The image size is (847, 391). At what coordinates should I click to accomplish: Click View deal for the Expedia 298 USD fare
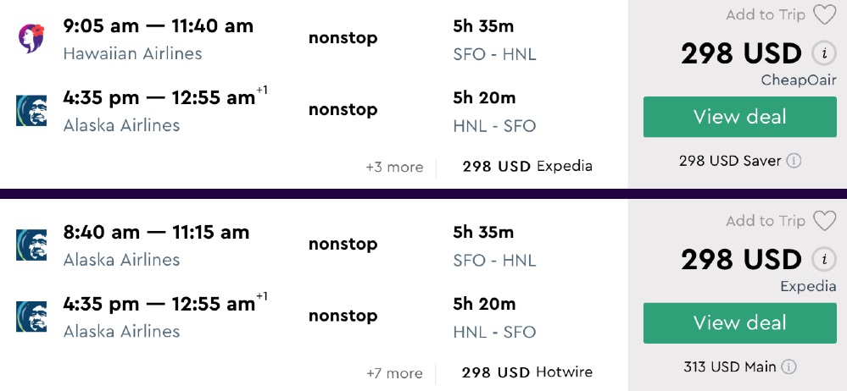(740, 322)
